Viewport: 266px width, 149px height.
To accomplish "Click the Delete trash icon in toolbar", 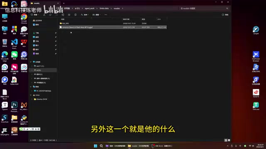I will [75, 15].
